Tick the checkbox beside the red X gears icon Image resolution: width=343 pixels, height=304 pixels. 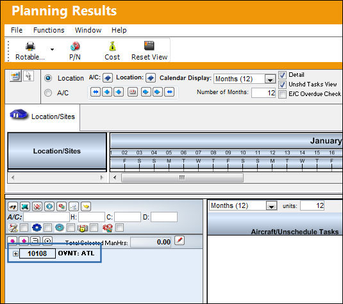119,227
